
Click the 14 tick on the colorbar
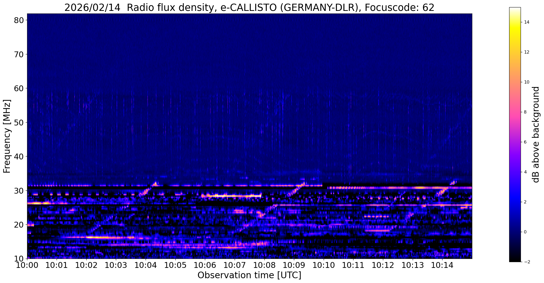point(526,22)
